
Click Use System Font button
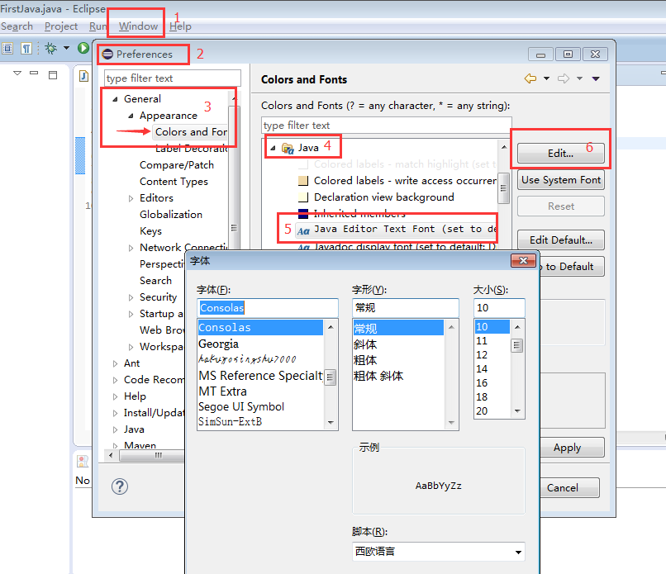click(561, 180)
